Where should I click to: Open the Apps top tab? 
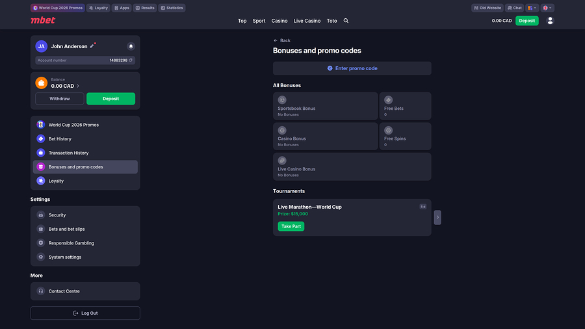[x=122, y=8]
